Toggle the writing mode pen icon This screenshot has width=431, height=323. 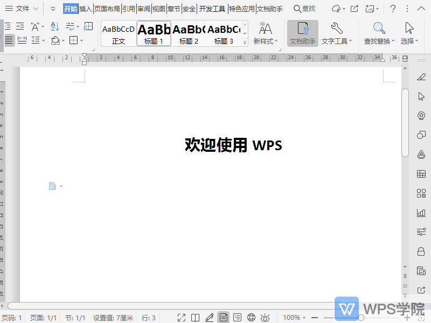tap(210, 318)
